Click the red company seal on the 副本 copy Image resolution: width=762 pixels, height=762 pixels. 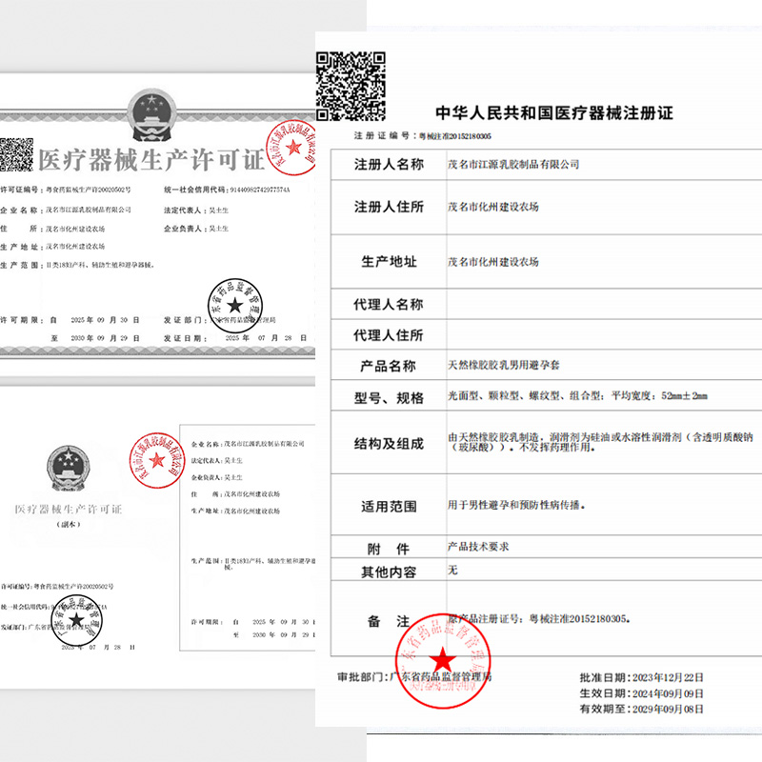[157, 460]
